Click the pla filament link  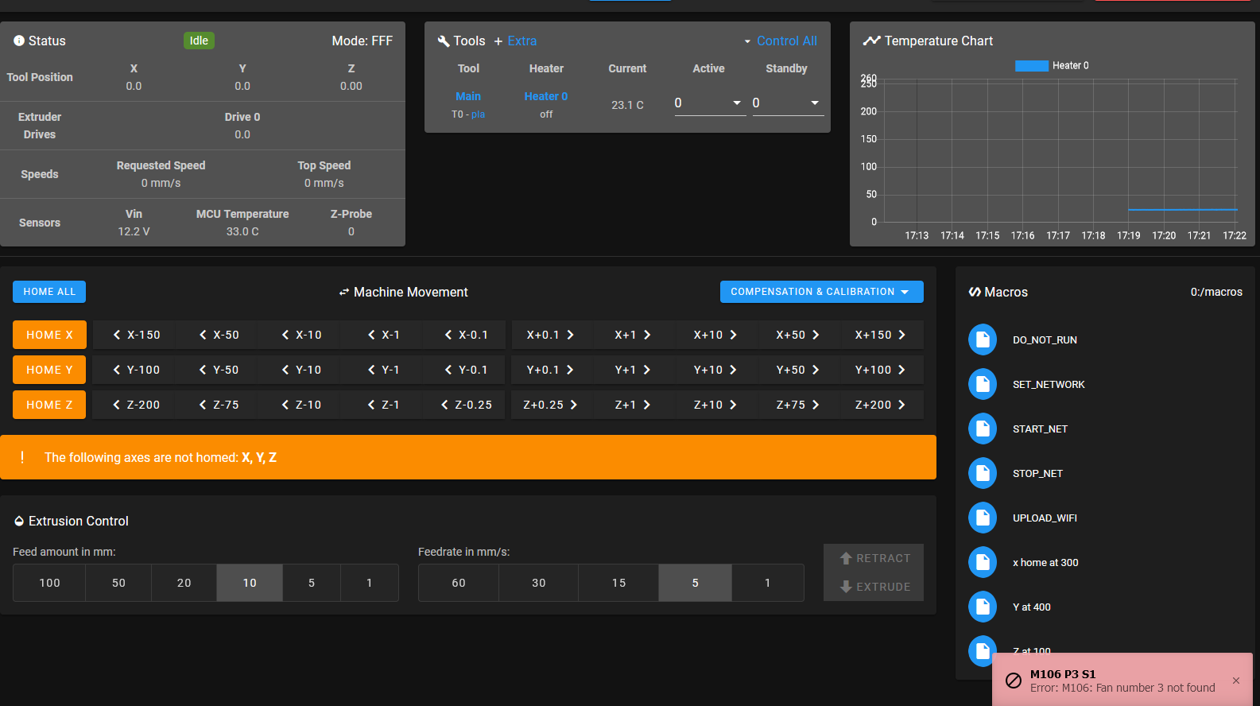click(x=478, y=114)
